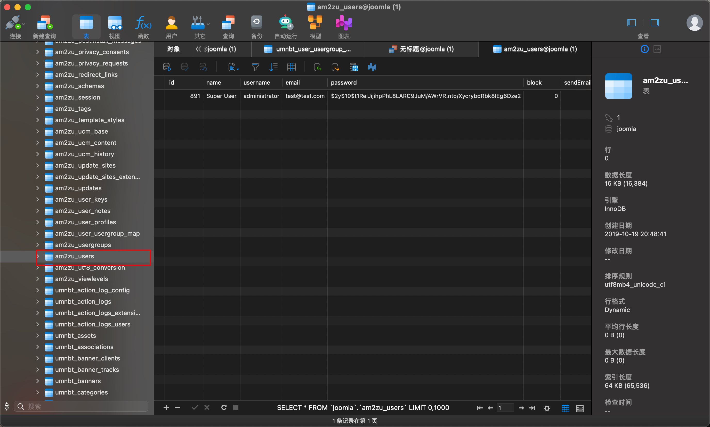Refresh the table data
This screenshot has width=710, height=427.
224,408
